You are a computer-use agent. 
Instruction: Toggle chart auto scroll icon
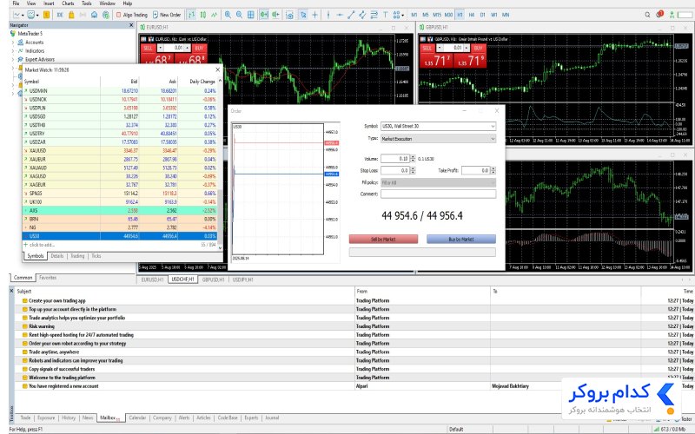pos(264,15)
